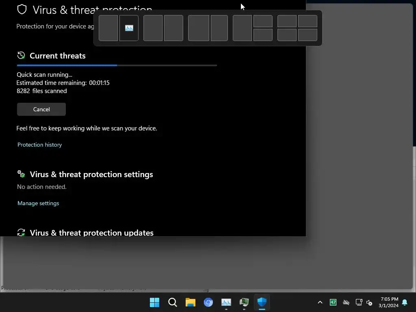Snap to top-left quadrant of four-zone layout
The width and height of the screenshot is (416, 312).
287,21
